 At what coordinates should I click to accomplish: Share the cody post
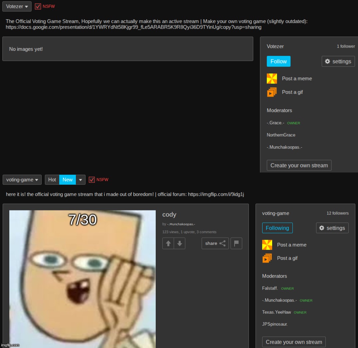215,243
